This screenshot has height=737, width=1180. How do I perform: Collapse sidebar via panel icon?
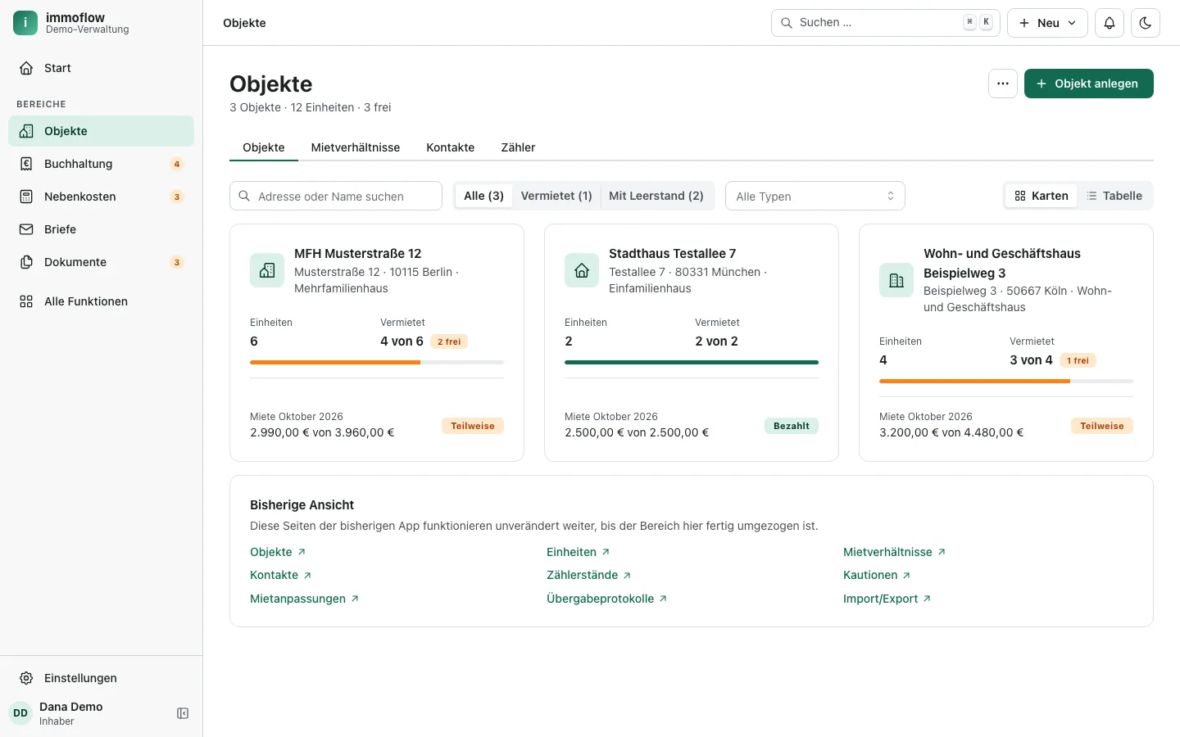click(183, 713)
